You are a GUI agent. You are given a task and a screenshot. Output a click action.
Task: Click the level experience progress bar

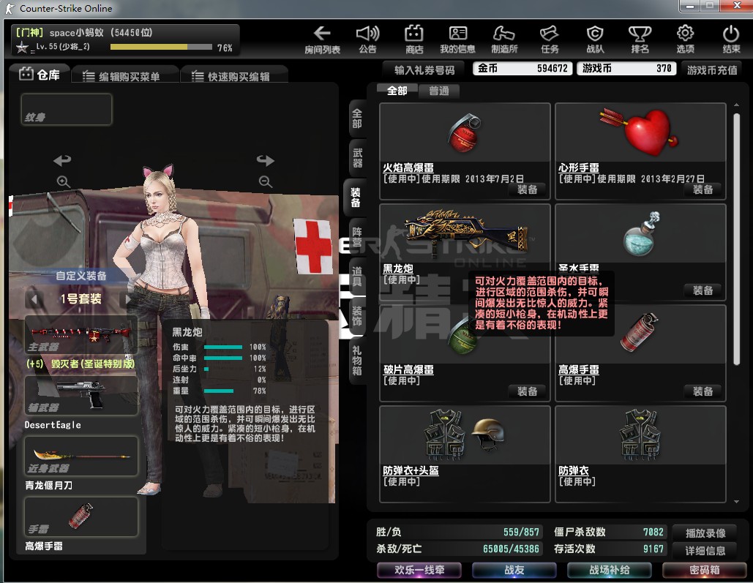pyautogui.click(x=161, y=47)
